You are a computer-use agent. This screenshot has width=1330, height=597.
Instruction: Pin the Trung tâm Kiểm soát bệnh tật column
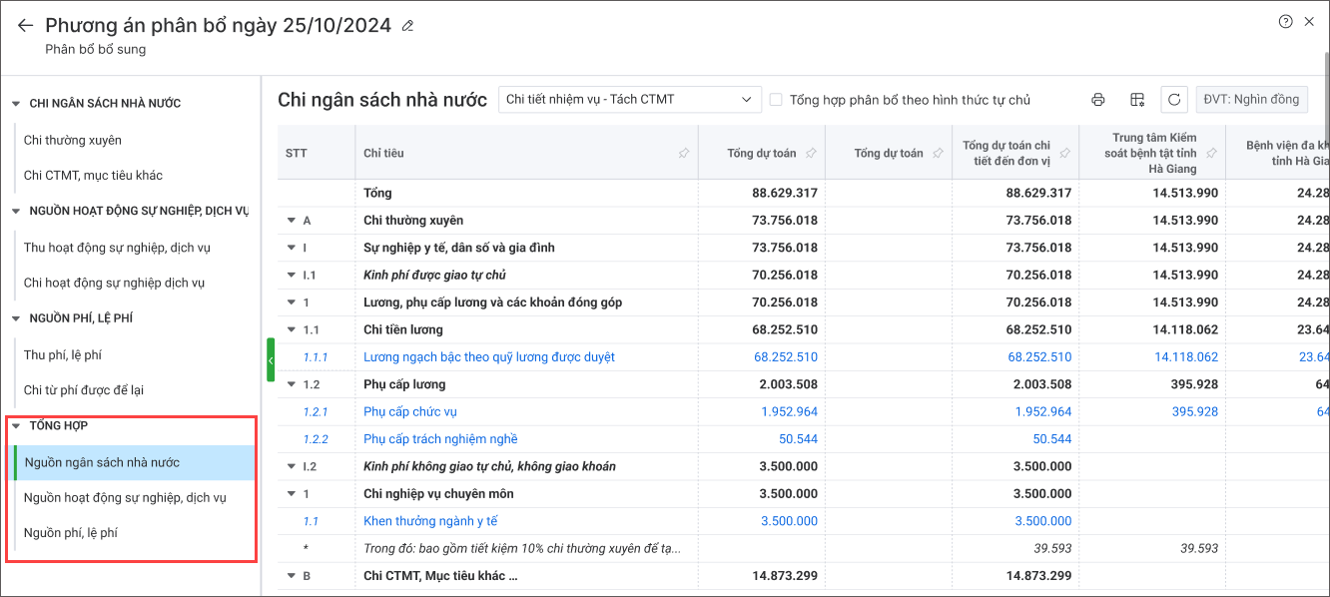1211,154
